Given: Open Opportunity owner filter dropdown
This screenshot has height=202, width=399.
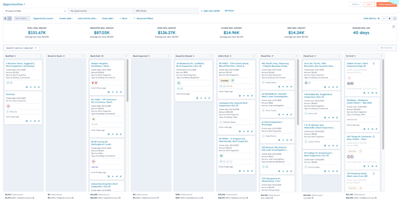Looking at the screenshot, I should click(43, 19).
